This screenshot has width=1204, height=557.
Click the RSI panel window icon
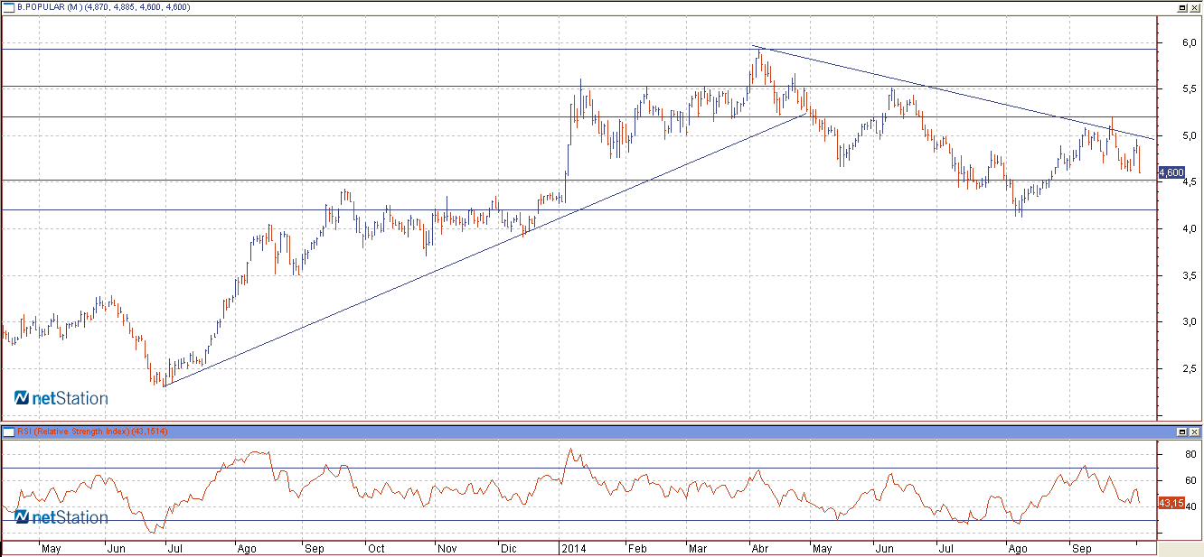point(10,432)
